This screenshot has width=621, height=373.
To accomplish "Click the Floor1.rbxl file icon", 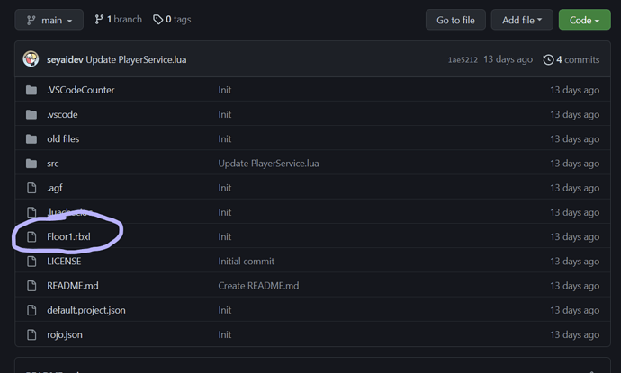I will (x=31, y=236).
